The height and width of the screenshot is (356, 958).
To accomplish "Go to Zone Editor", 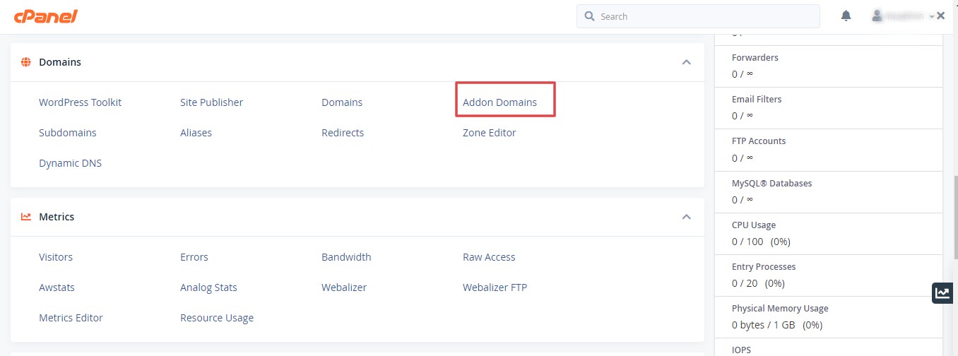I will point(489,133).
